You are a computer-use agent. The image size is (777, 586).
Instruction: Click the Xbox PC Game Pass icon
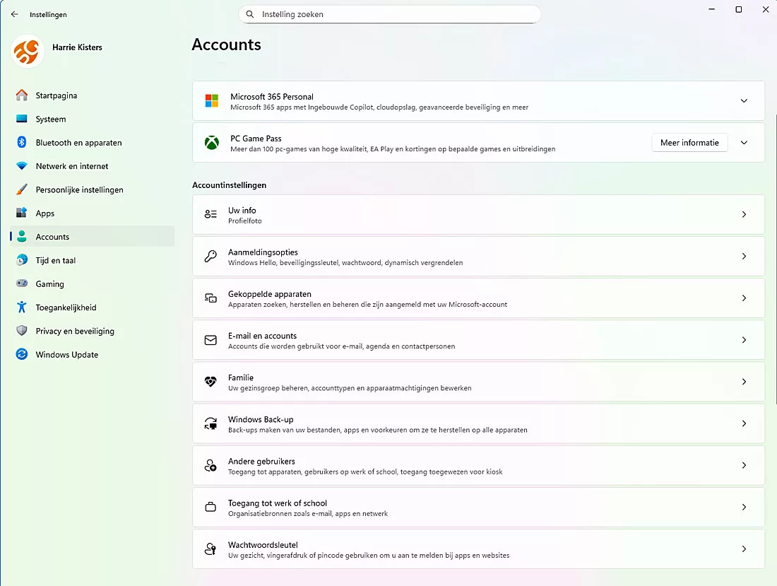tap(211, 143)
